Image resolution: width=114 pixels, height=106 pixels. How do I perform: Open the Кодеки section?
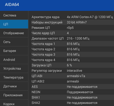[14, 103]
